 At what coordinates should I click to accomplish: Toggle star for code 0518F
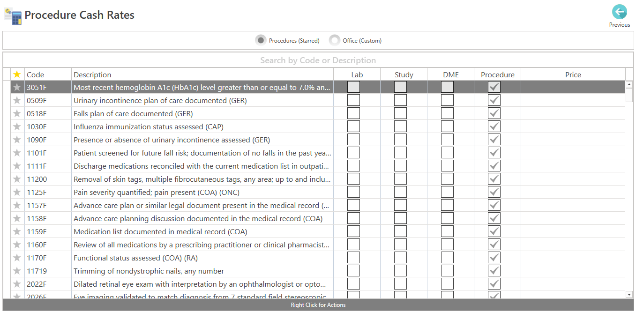17,113
